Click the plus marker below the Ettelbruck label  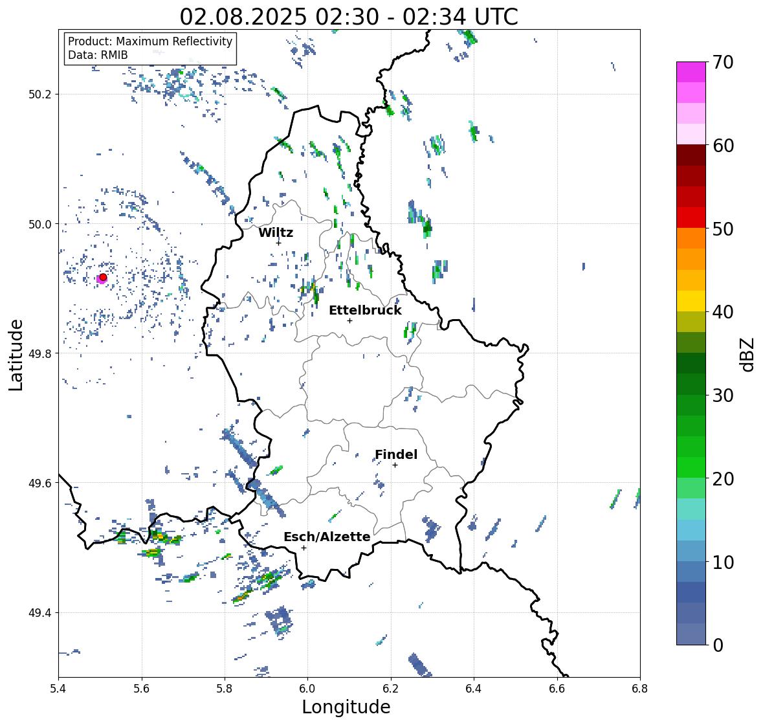(x=349, y=320)
